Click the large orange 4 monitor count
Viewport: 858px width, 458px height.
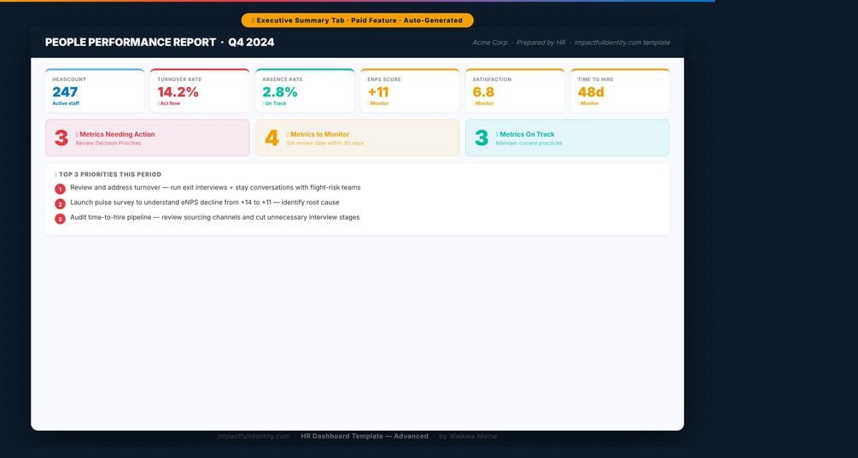[x=271, y=138]
